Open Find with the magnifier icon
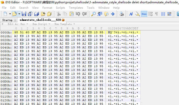The width and height of the screenshot is (179, 105). 93,14
